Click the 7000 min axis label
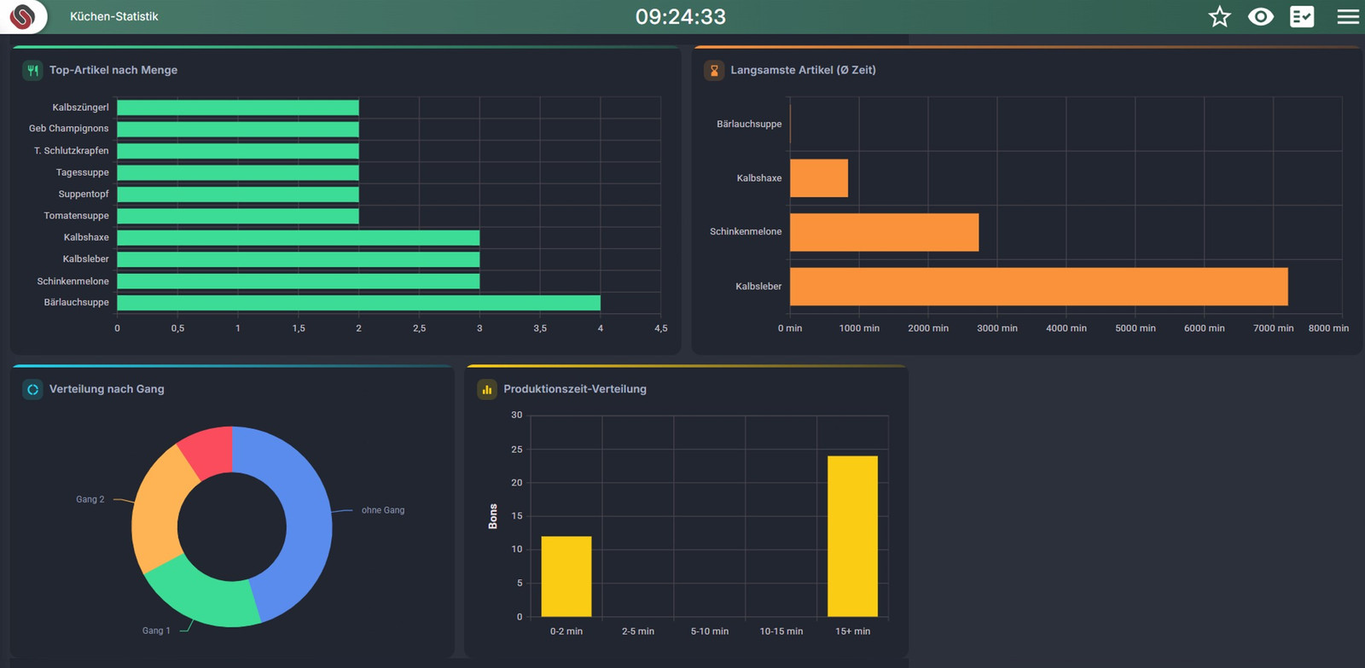Screen dimensions: 1365x668 [x=1274, y=328]
